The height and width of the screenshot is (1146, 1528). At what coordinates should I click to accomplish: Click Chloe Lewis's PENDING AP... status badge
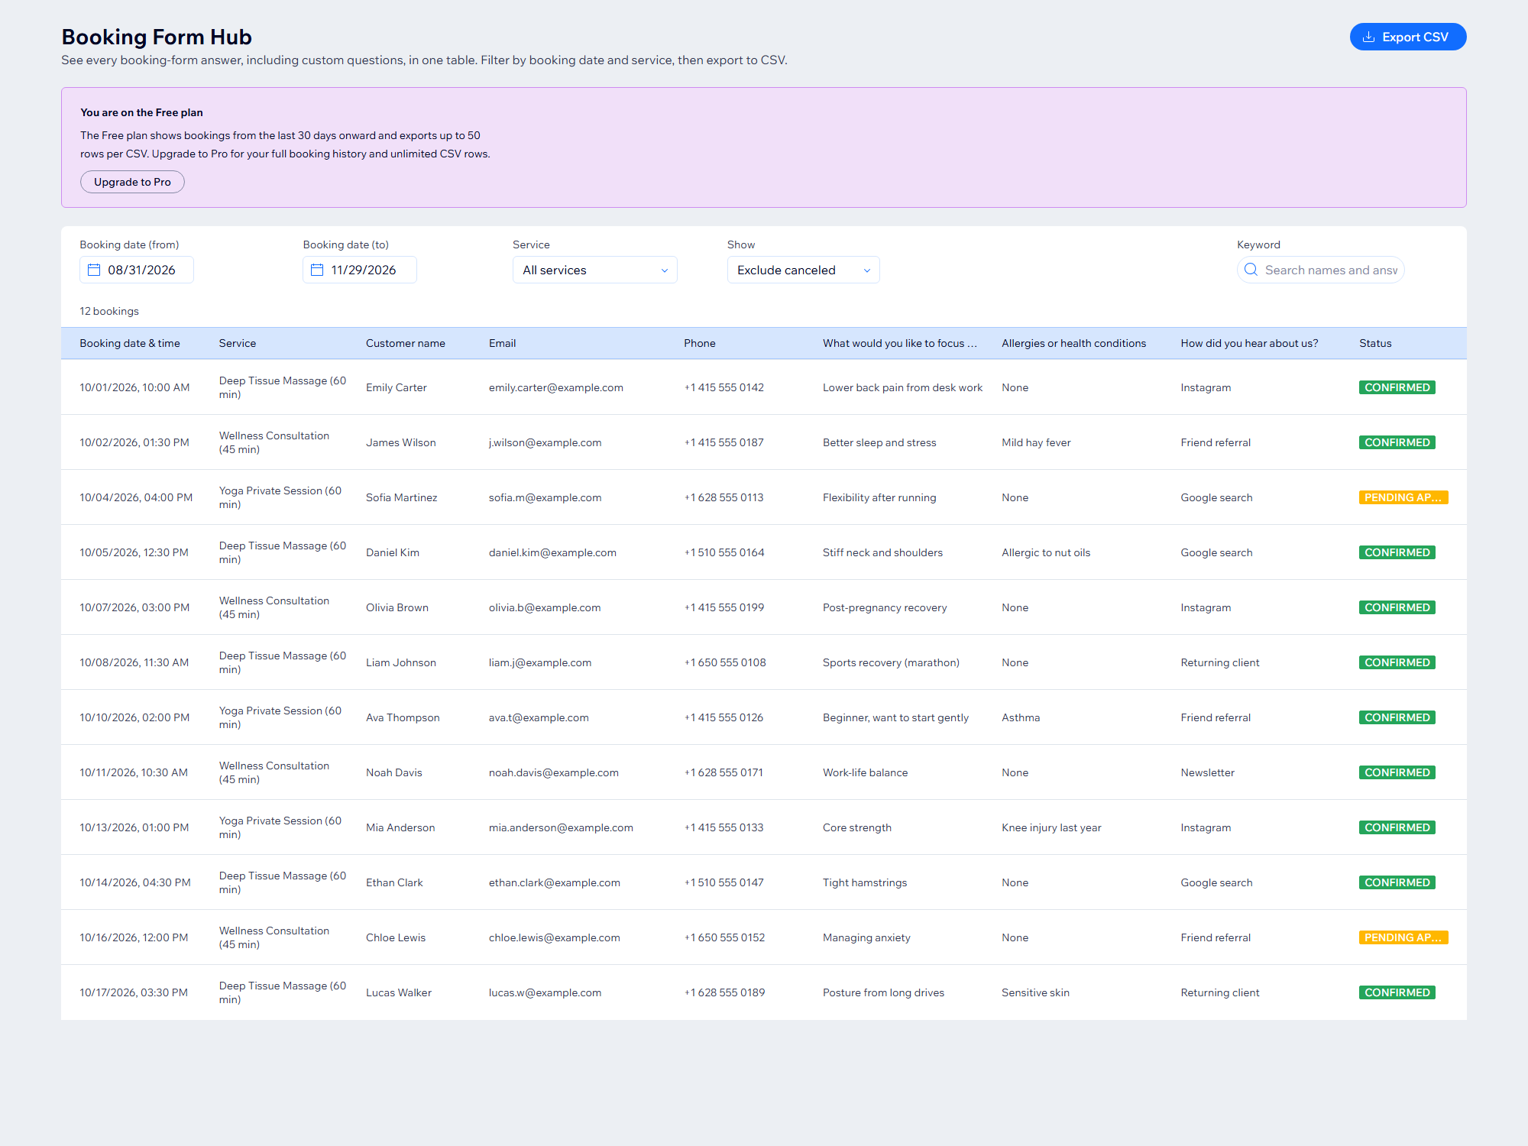click(1403, 937)
